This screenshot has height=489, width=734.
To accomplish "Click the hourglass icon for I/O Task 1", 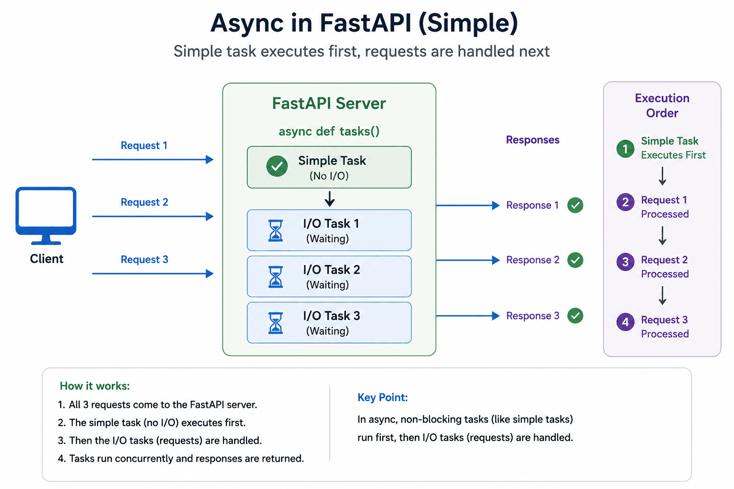I will [276, 231].
